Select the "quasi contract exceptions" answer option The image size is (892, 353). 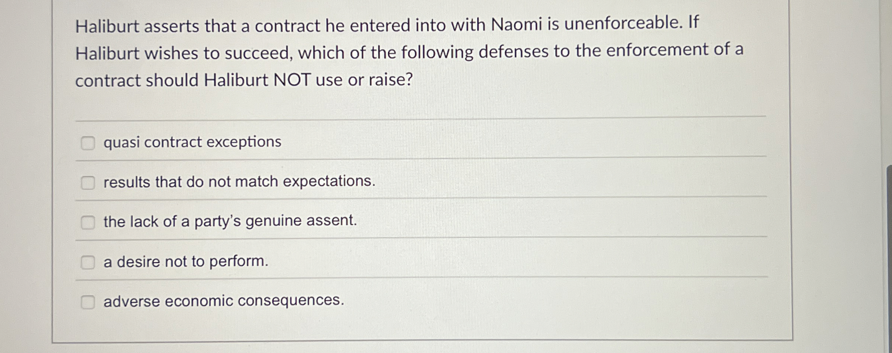(192, 141)
